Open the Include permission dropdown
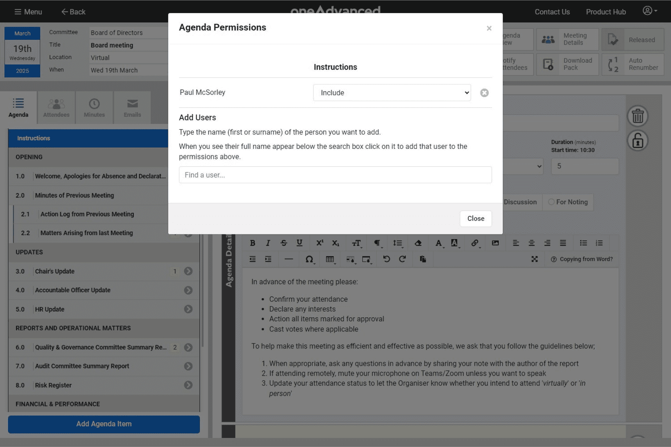This screenshot has height=447, width=671. click(x=392, y=93)
